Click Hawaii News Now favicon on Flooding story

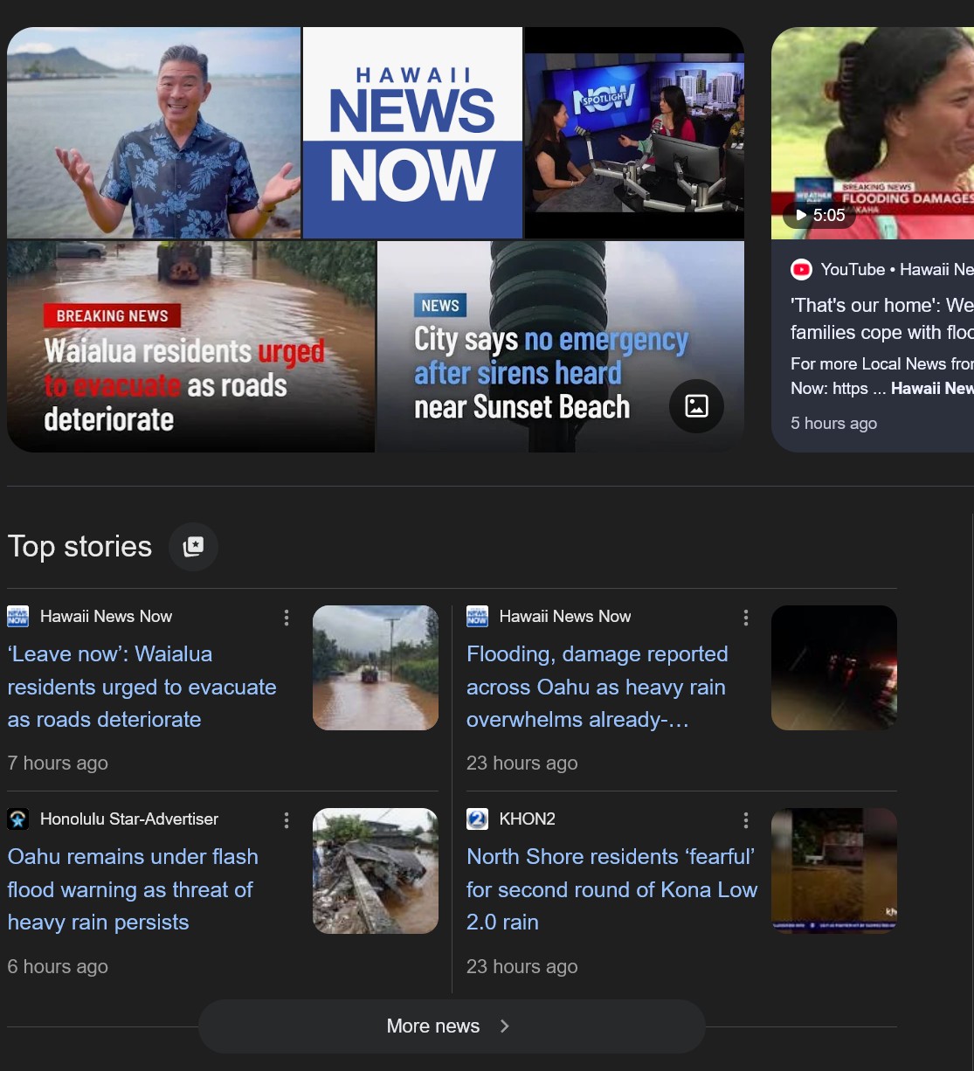tap(477, 617)
